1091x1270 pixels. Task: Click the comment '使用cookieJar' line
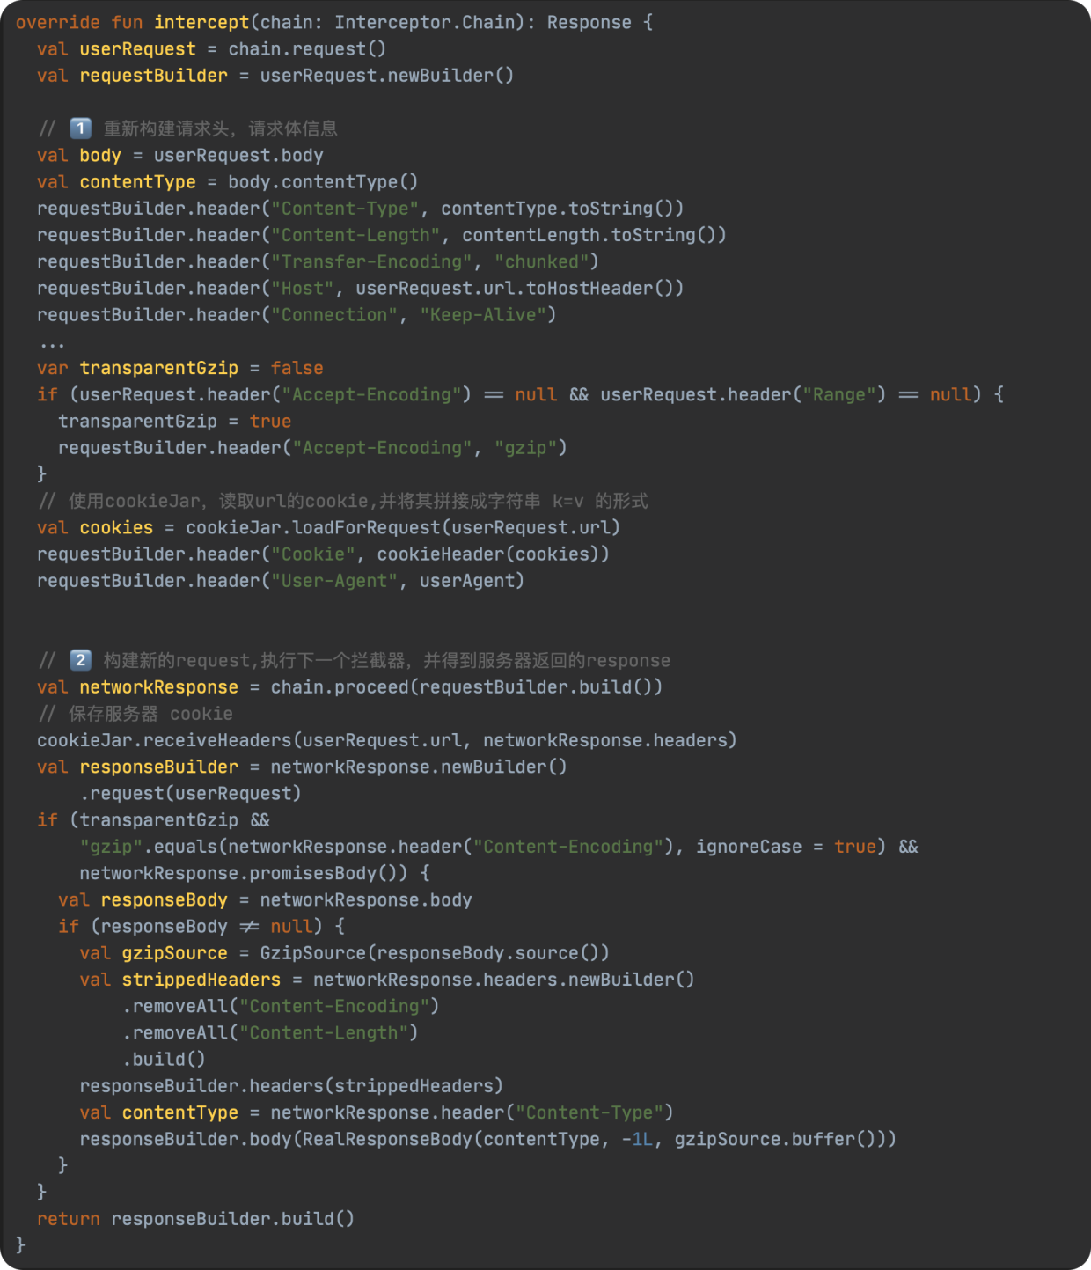(343, 501)
